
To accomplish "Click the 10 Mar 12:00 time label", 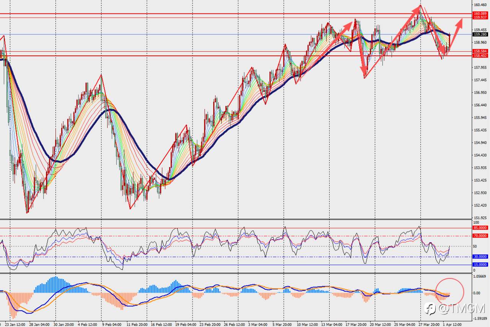I will pos(307,324).
